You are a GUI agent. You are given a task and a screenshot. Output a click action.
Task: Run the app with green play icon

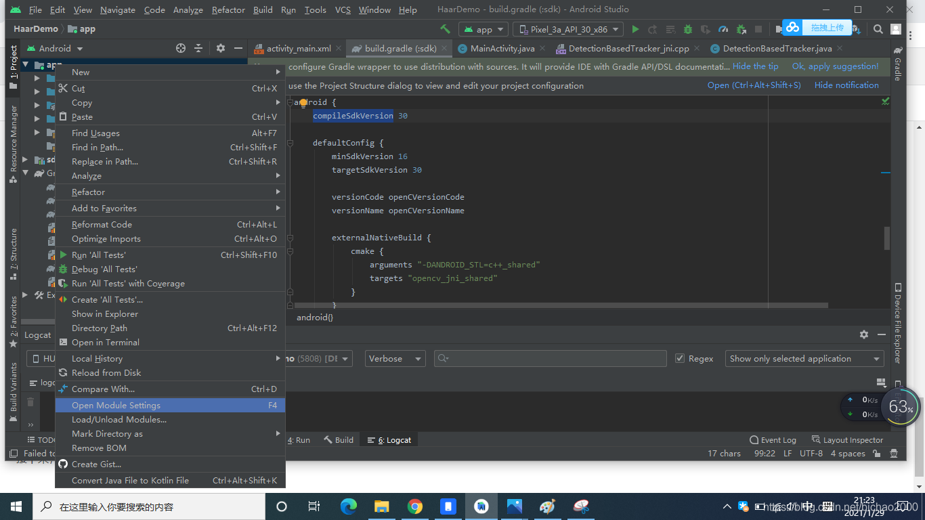tap(635, 29)
